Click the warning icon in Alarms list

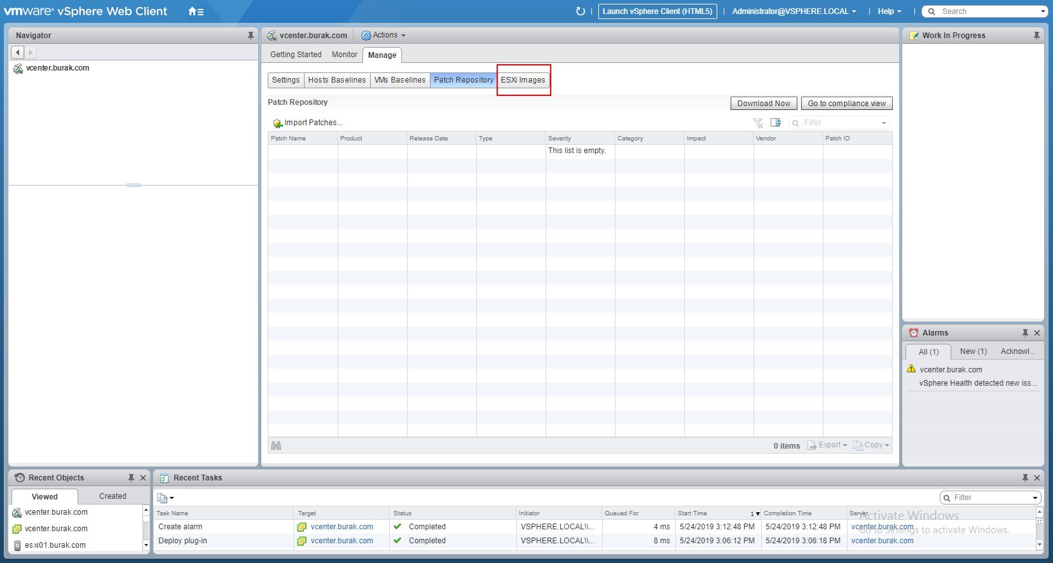click(x=911, y=369)
